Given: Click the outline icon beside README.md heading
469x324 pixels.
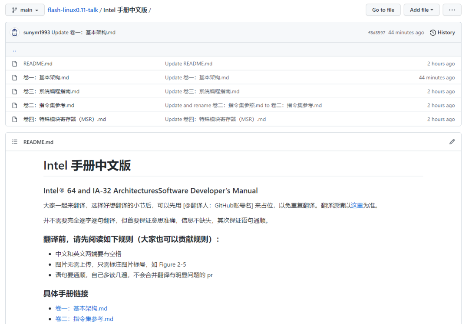Looking at the screenshot, I should tap(14, 141).
